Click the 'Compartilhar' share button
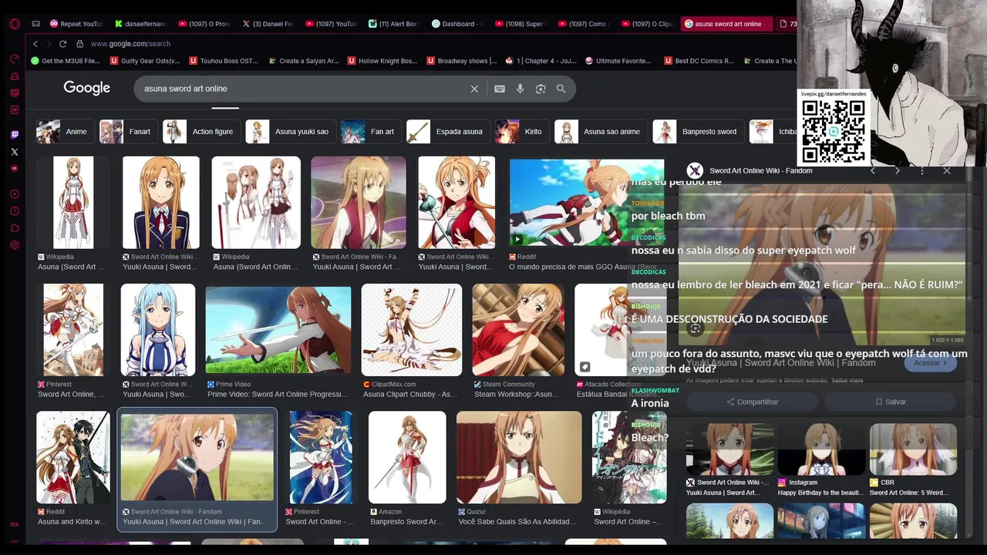The image size is (987, 555). [752, 402]
